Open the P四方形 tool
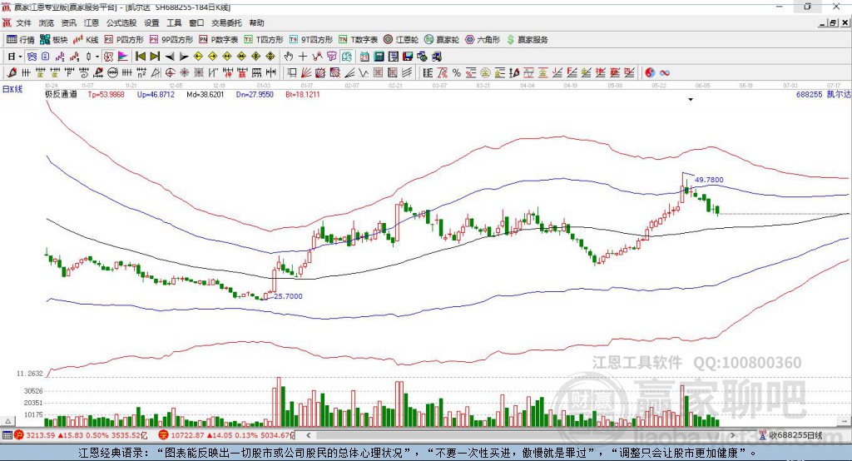 pyautogui.click(x=124, y=40)
